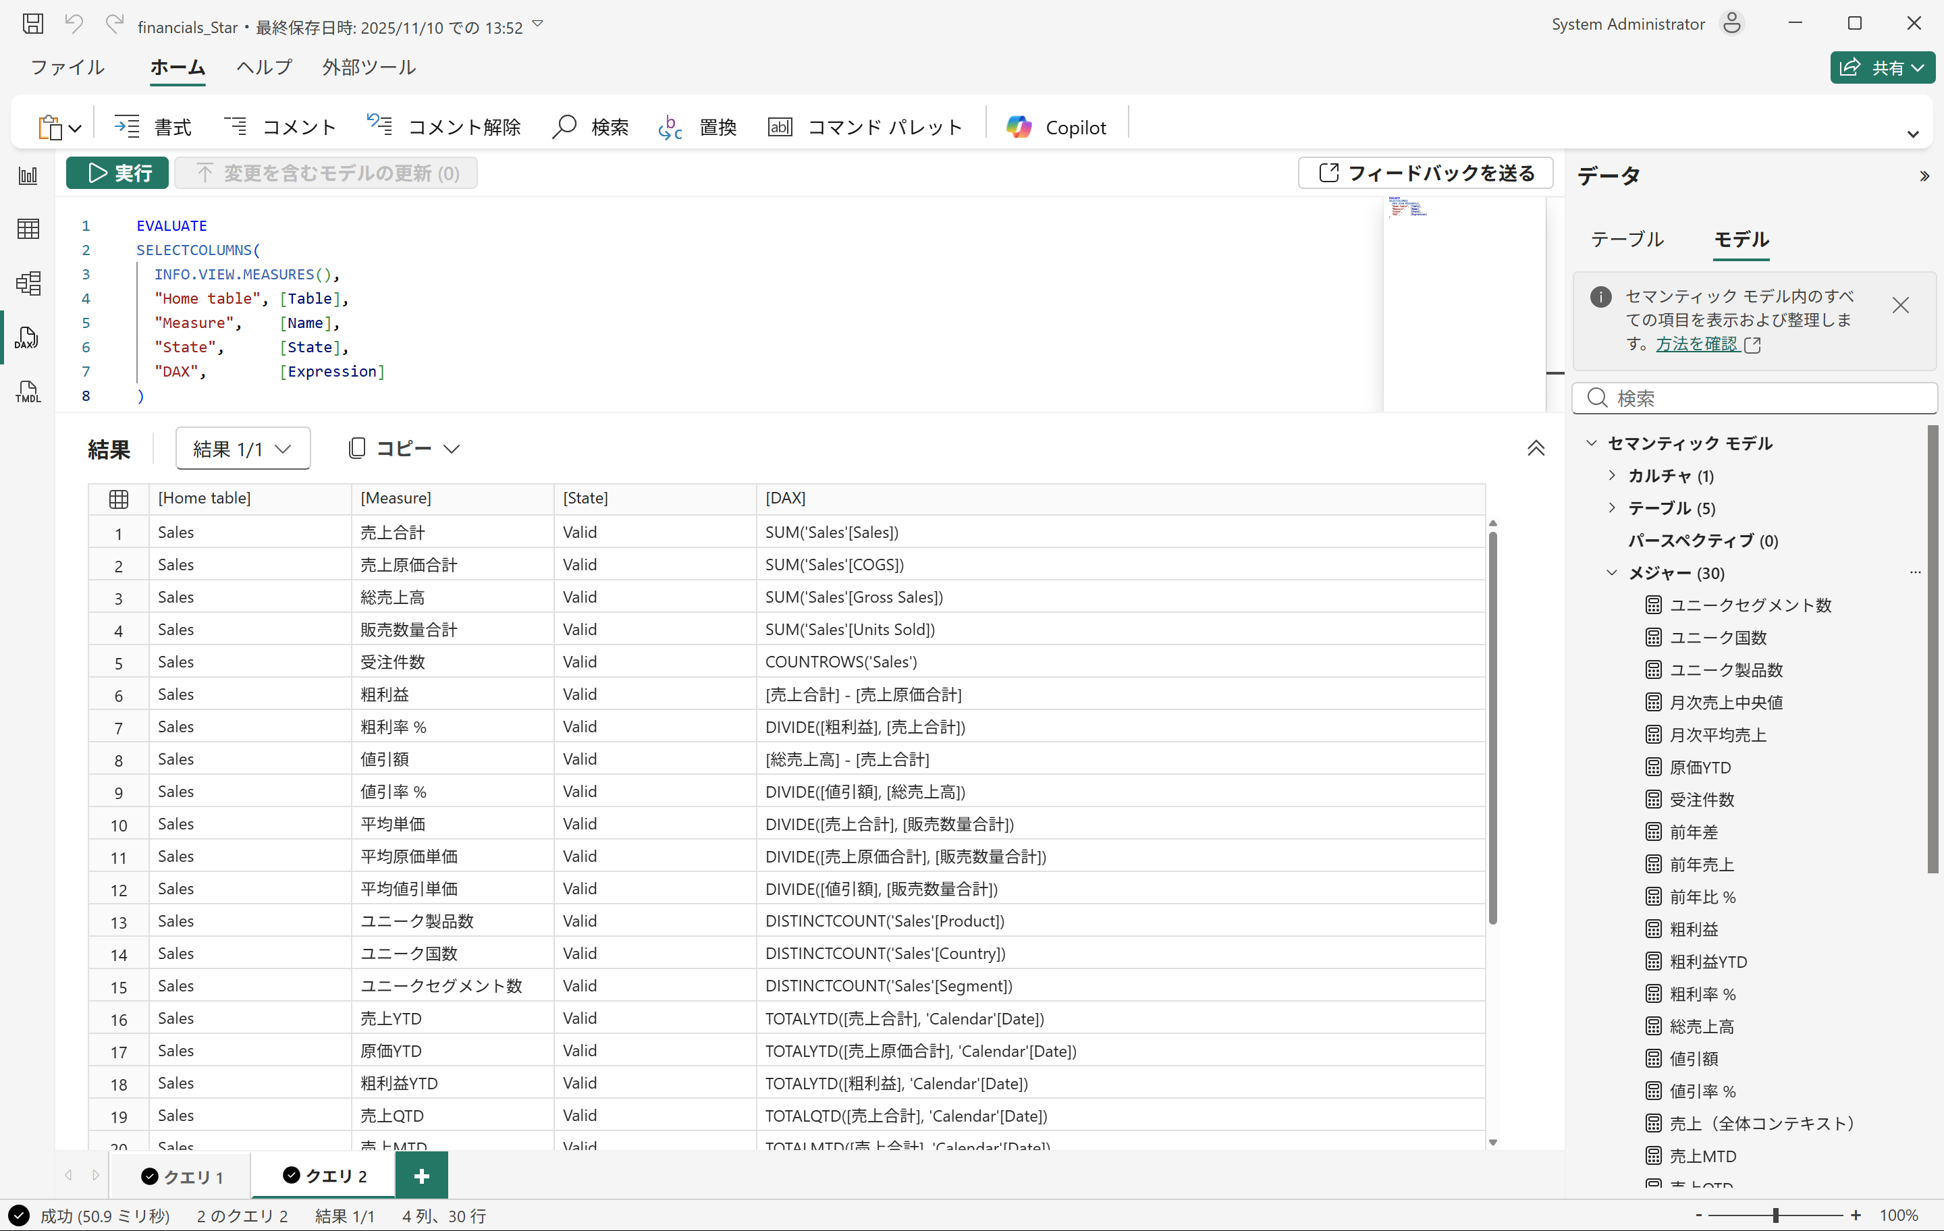This screenshot has height=1231, width=1944.
Task: Switch to the Model view icon
Action: point(26,283)
